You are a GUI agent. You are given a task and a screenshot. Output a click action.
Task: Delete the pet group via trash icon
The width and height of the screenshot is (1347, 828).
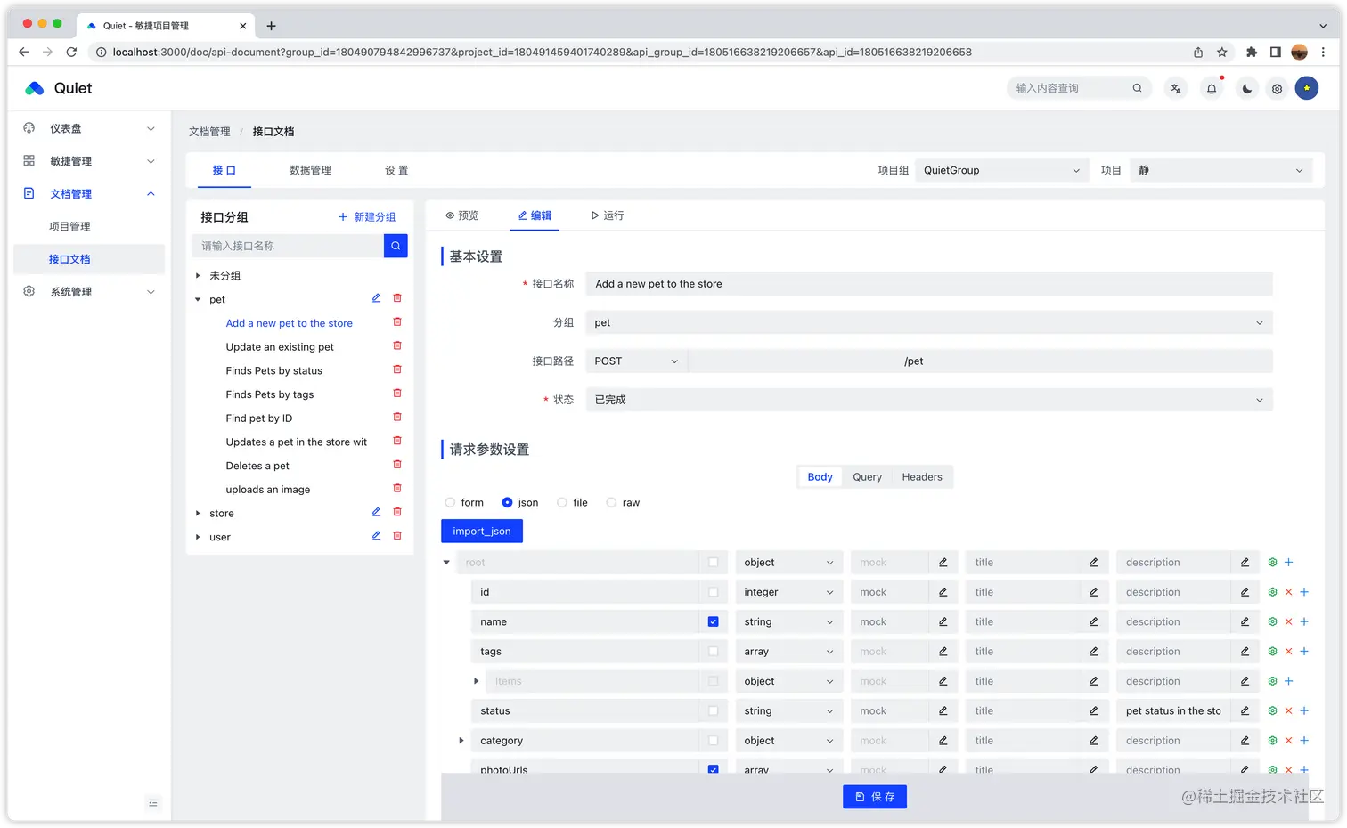[x=397, y=299]
